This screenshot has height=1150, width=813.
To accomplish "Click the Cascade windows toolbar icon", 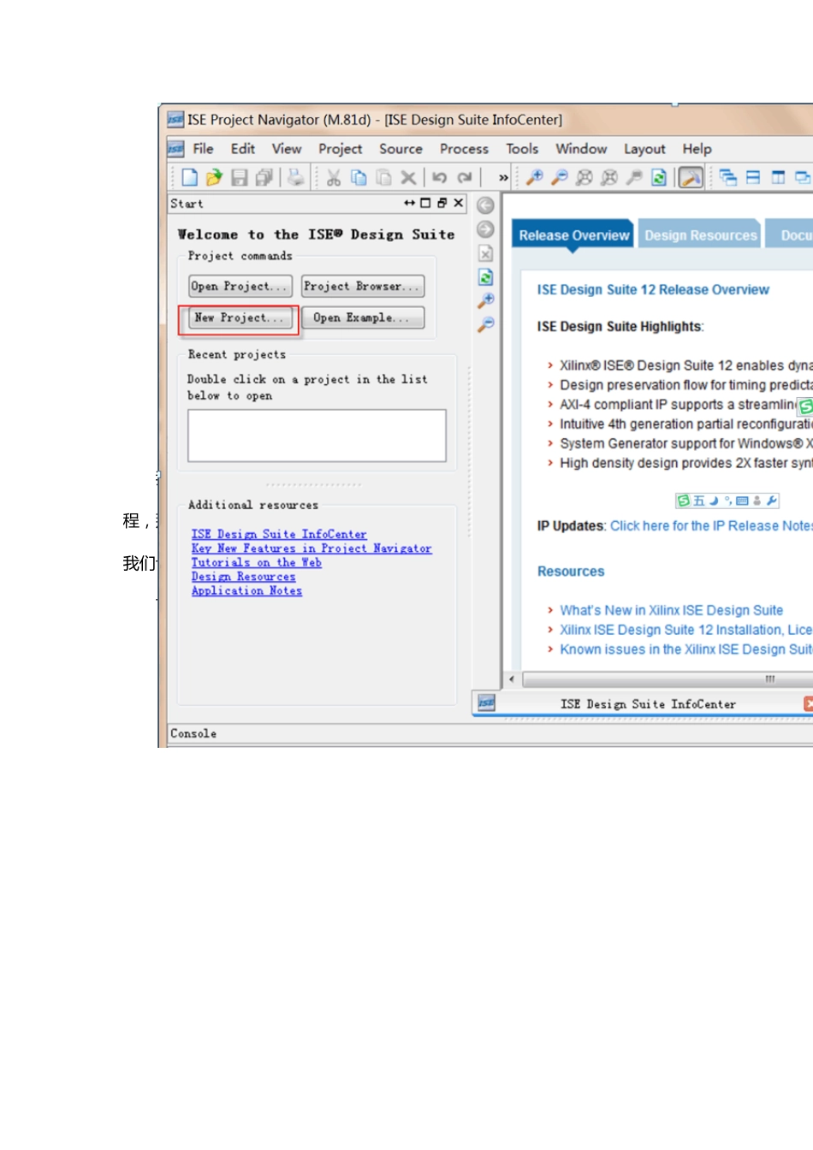I will [x=728, y=177].
